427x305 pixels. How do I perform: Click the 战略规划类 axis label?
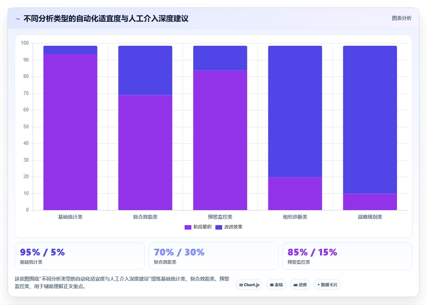click(370, 217)
